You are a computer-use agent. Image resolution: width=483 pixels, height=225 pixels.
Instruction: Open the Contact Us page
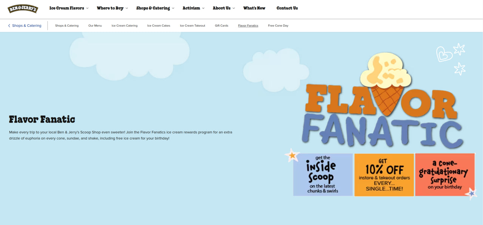point(287,8)
